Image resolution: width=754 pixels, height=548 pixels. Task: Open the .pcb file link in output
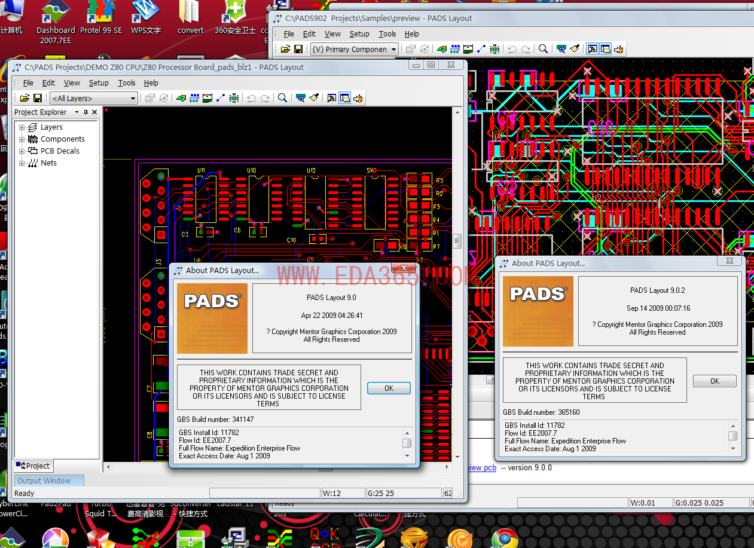tap(481, 468)
